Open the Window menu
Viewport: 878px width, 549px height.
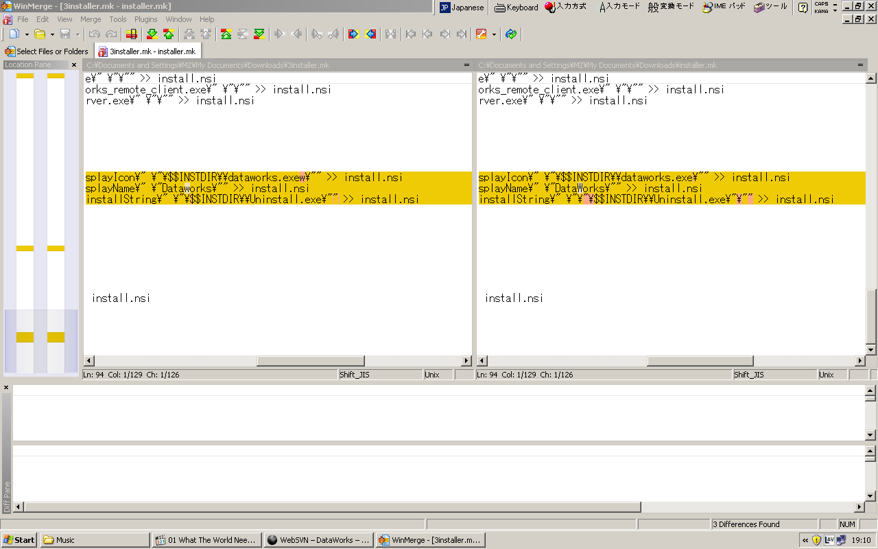pos(178,19)
